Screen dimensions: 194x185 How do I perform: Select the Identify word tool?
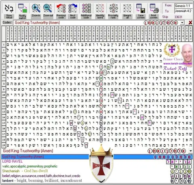pyautogui.click(x=100, y=8)
